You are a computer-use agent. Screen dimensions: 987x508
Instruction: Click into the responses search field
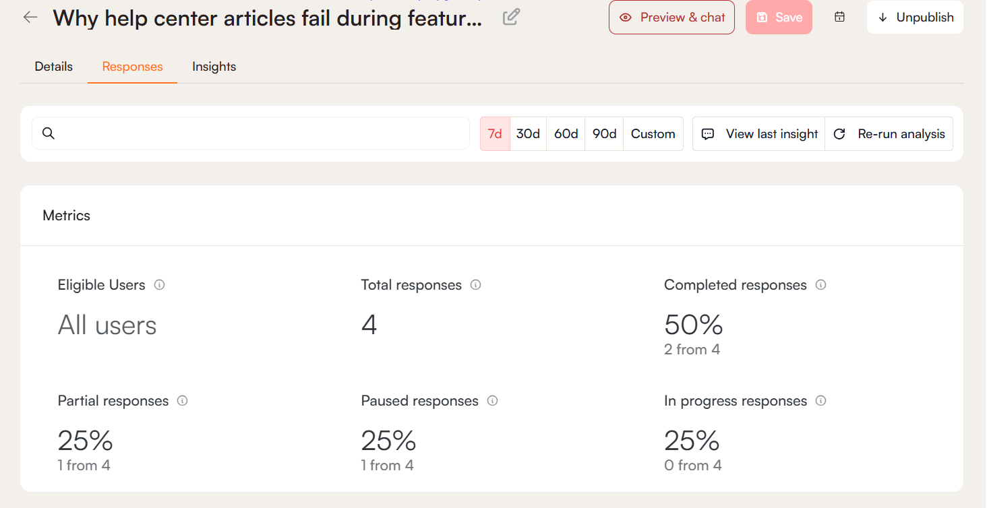(263, 133)
